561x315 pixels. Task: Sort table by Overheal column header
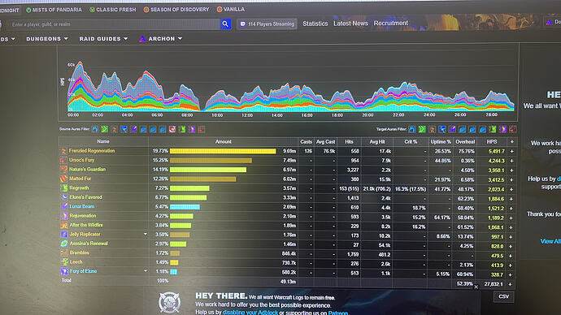click(465, 142)
